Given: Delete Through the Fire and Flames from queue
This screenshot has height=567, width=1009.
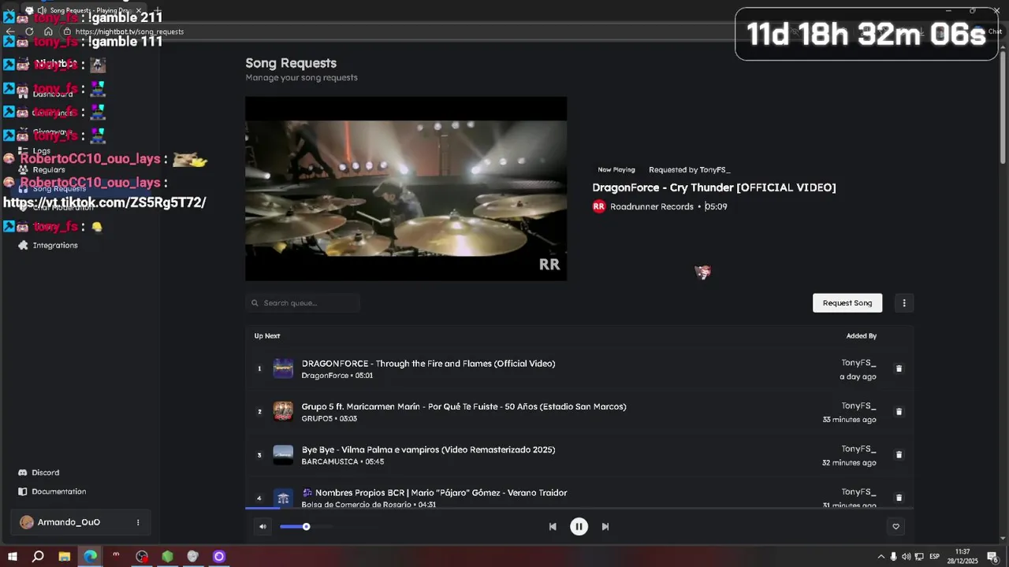Looking at the screenshot, I should pos(899,369).
